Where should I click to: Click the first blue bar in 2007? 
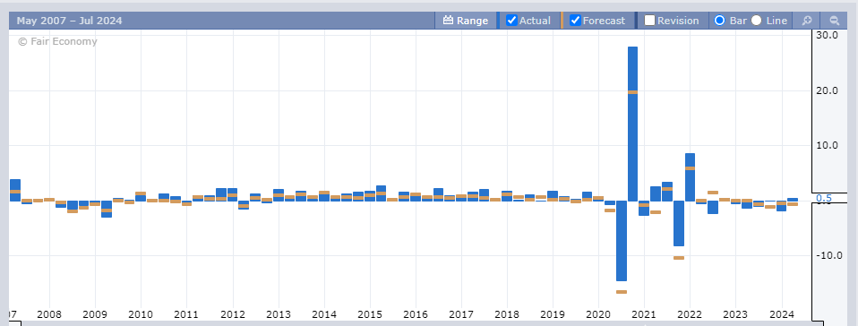pyautogui.click(x=14, y=191)
